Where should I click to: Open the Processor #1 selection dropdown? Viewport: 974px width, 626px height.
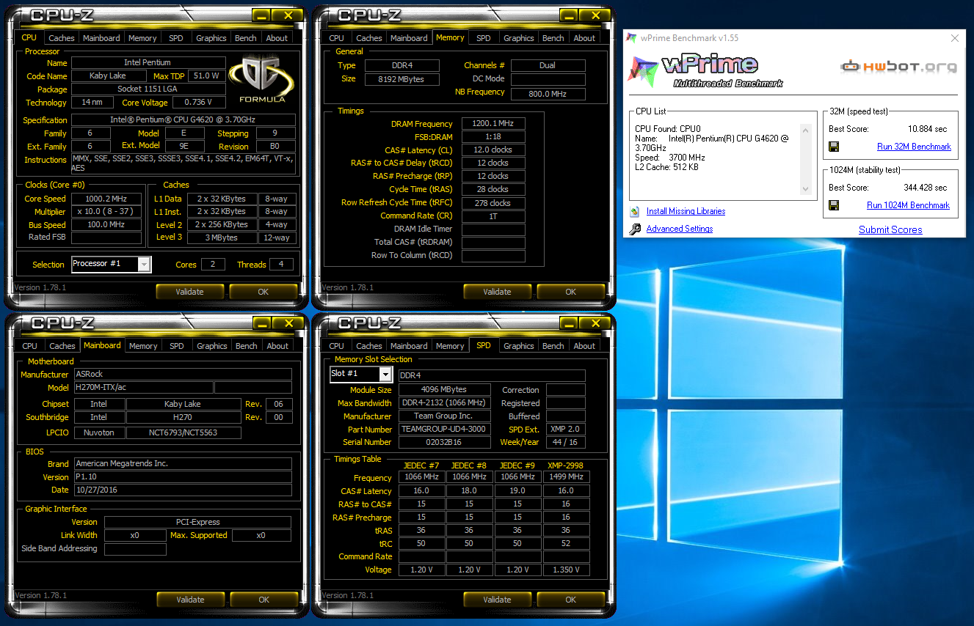tap(144, 264)
